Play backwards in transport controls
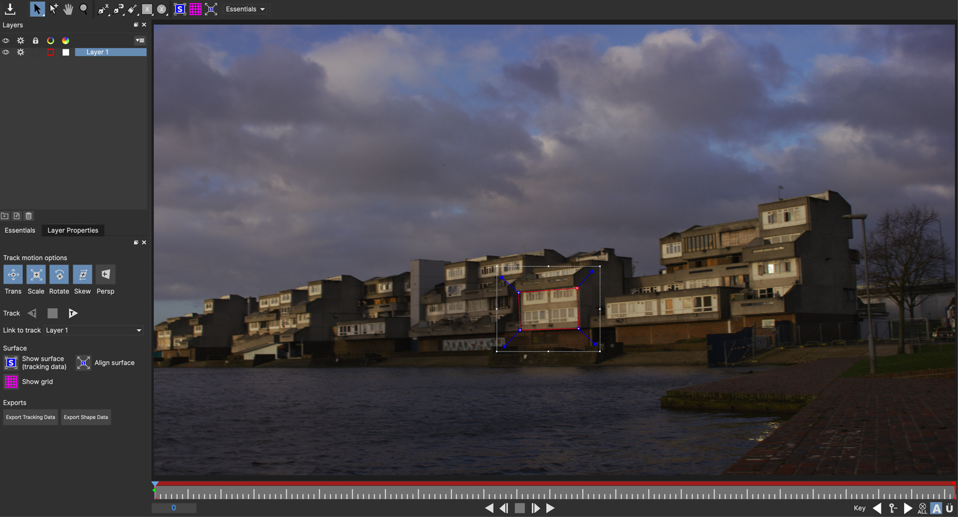The width and height of the screenshot is (958, 517). click(x=489, y=508)
